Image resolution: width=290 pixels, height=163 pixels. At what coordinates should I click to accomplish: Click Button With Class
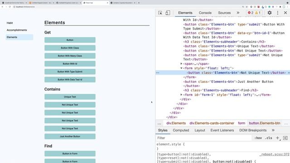pyautogui.click(x=70, y=48)
